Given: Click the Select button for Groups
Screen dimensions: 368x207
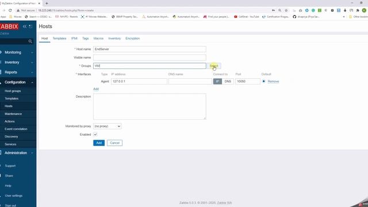Looking at the screenshot, I should [214, 66].
